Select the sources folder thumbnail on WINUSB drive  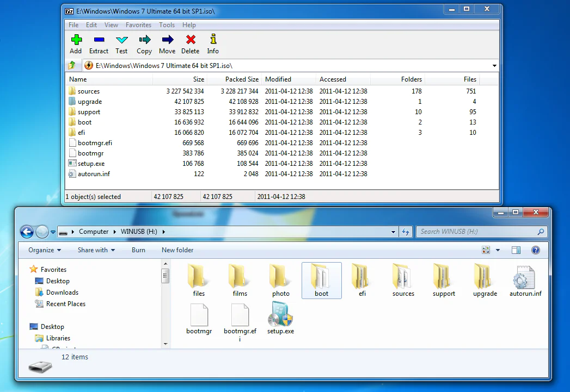coord(403,279)
